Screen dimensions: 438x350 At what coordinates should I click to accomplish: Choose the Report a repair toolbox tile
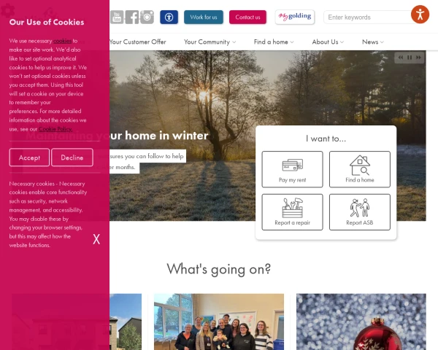292,212
